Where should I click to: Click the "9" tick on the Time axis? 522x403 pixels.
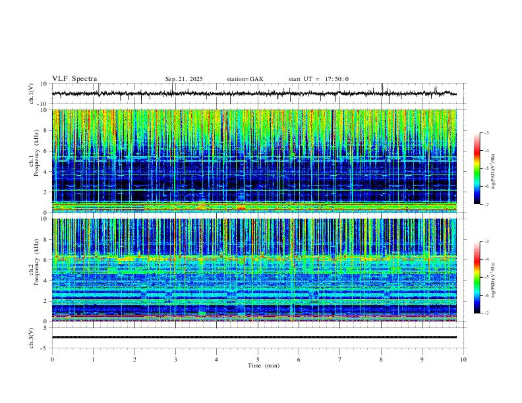[x=422, y=360]
